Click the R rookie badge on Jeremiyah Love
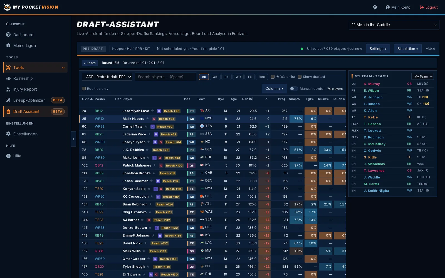This screenshot has width=445, height=278. point(159,111)
